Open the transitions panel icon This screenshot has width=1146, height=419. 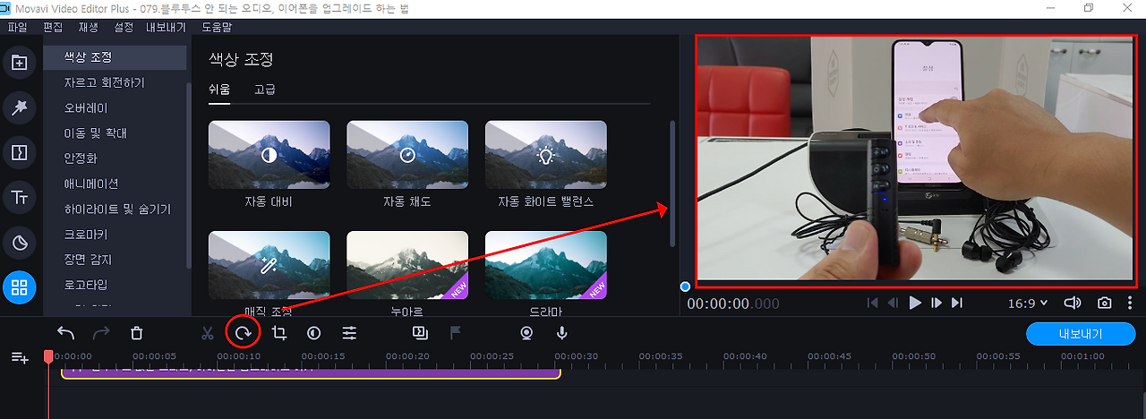pyautogui.click(x=18, y=152)
